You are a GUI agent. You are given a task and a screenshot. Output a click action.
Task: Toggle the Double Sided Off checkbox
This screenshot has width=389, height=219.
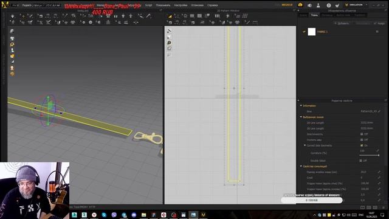360,161
